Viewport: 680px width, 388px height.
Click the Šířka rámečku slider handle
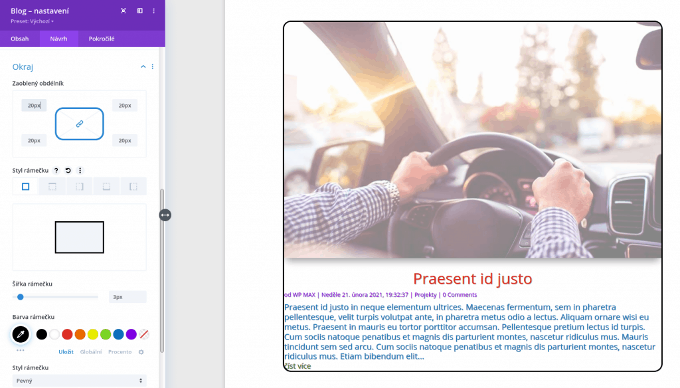[x=21, y=297]
